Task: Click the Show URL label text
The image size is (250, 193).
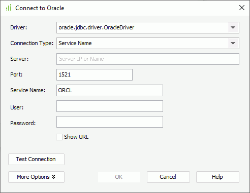Action: [x=76, y=137]
